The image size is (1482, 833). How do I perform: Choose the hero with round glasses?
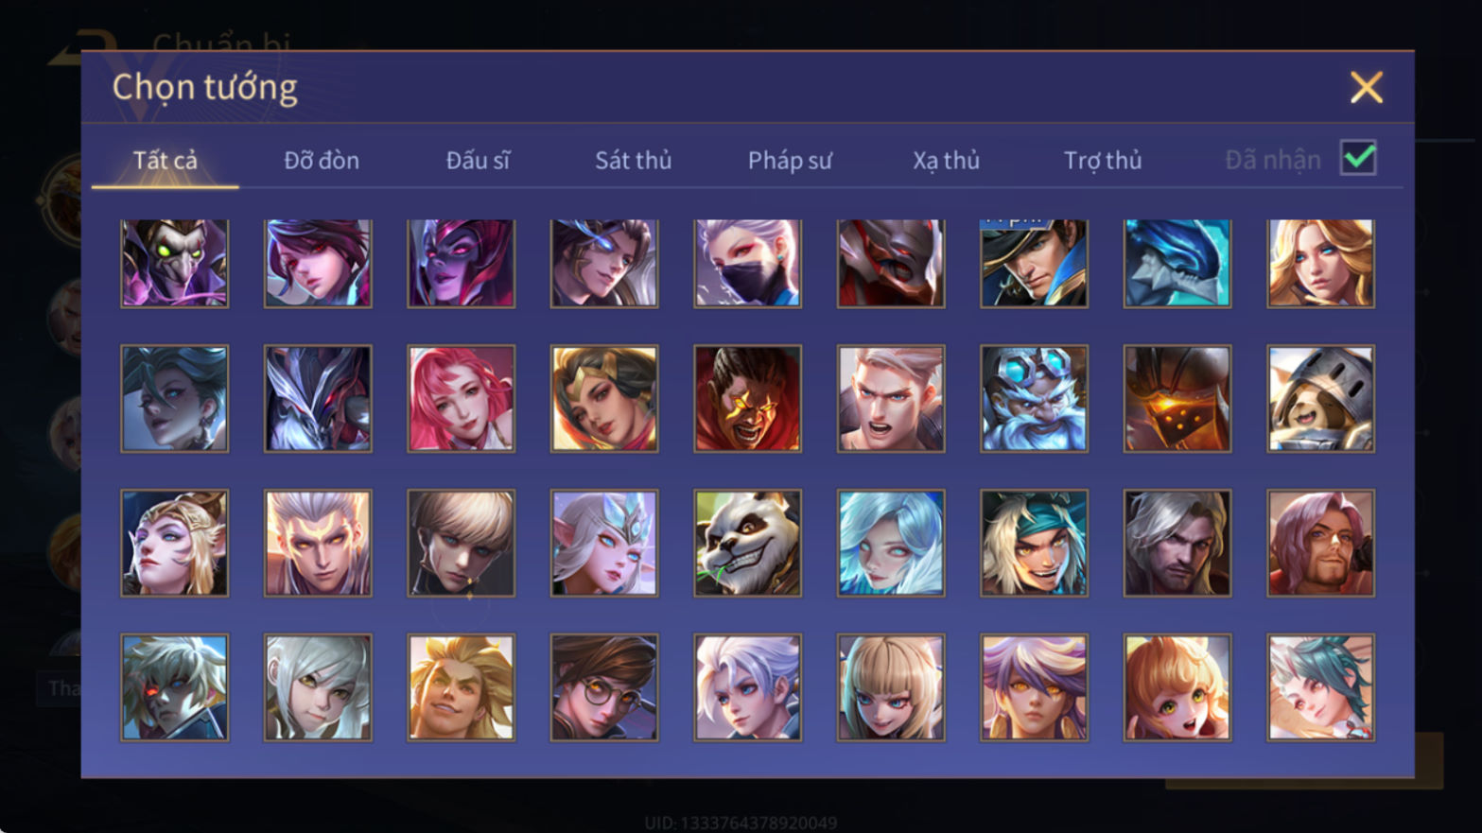pos(604,687)
